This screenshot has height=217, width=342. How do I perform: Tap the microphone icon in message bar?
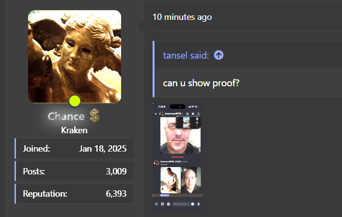tap(199, 204)
